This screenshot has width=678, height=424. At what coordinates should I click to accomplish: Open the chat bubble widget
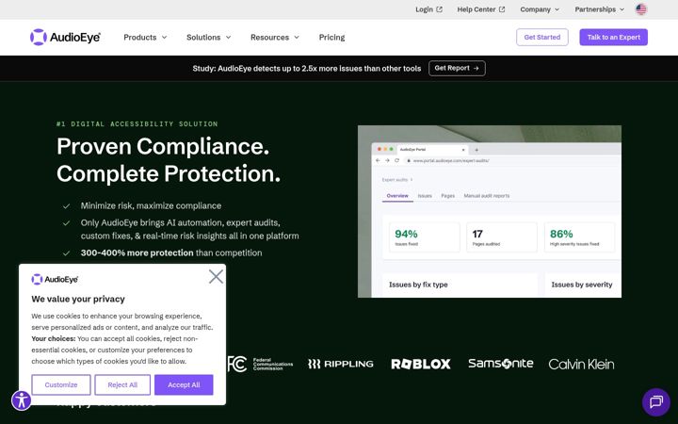coord(656,402)
